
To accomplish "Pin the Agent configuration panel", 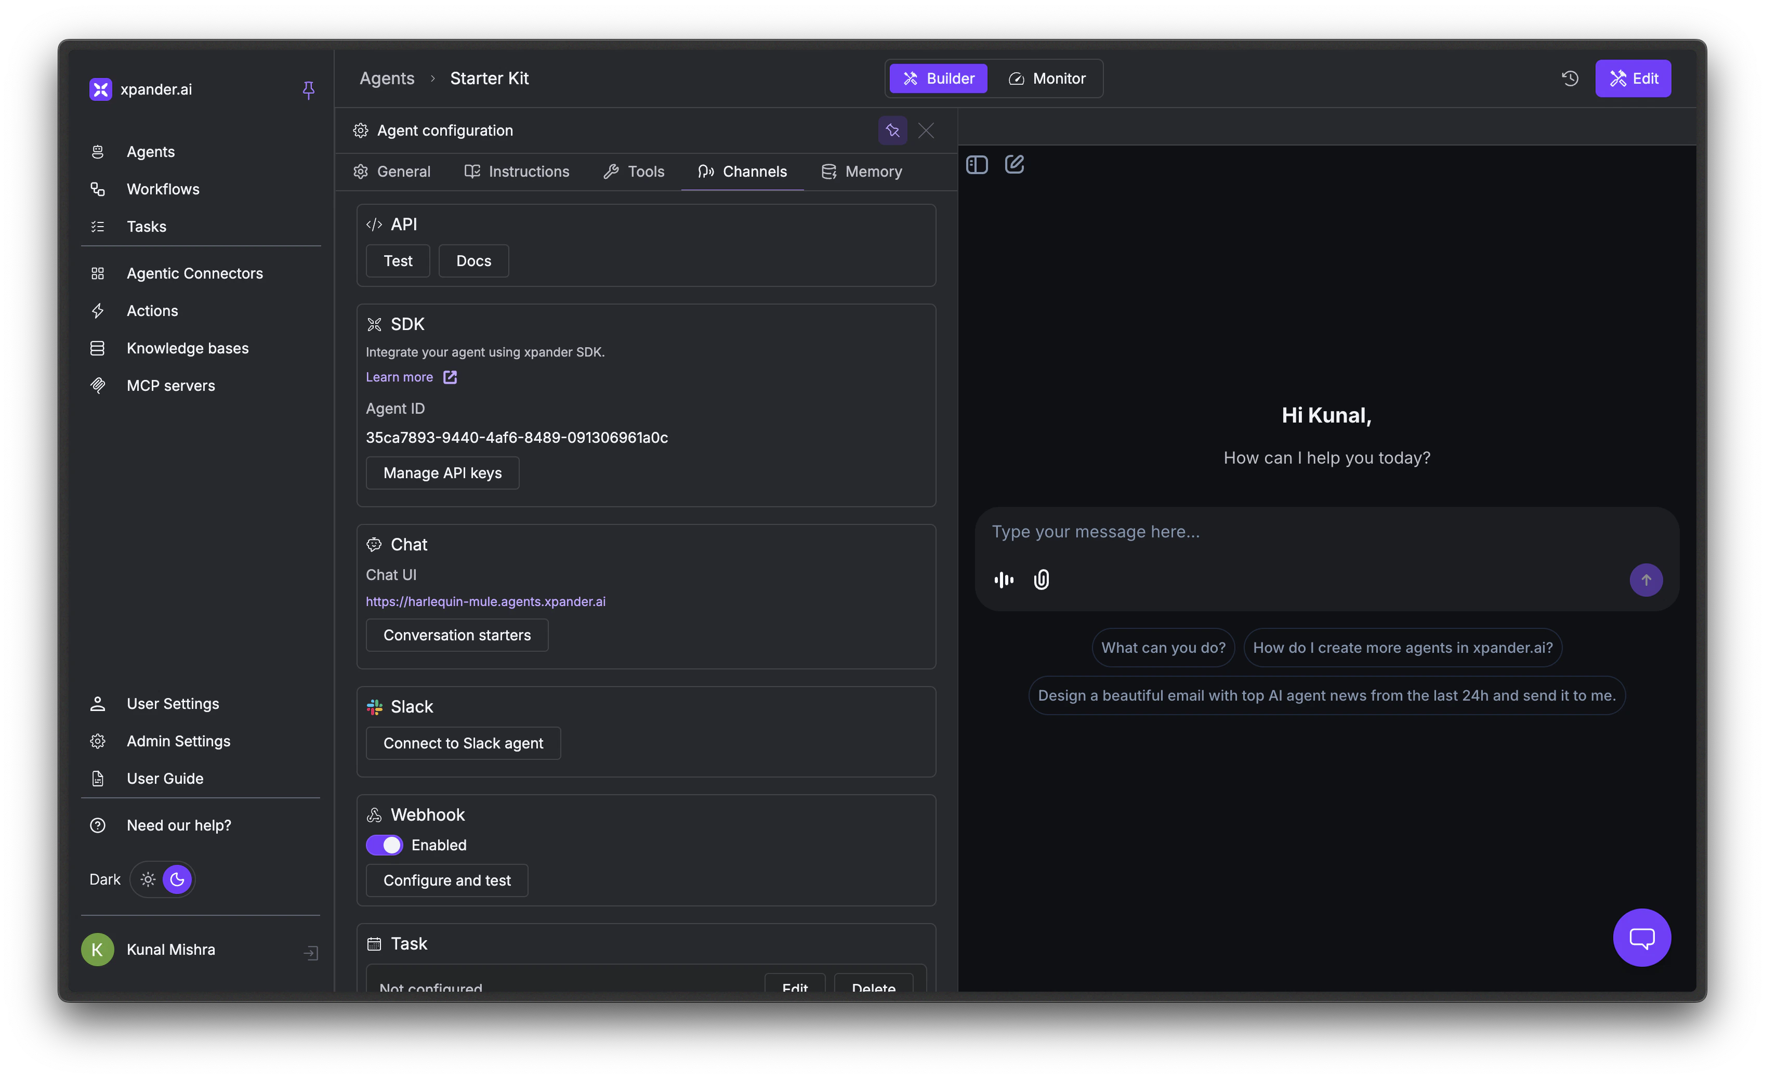I will [892, 130].
